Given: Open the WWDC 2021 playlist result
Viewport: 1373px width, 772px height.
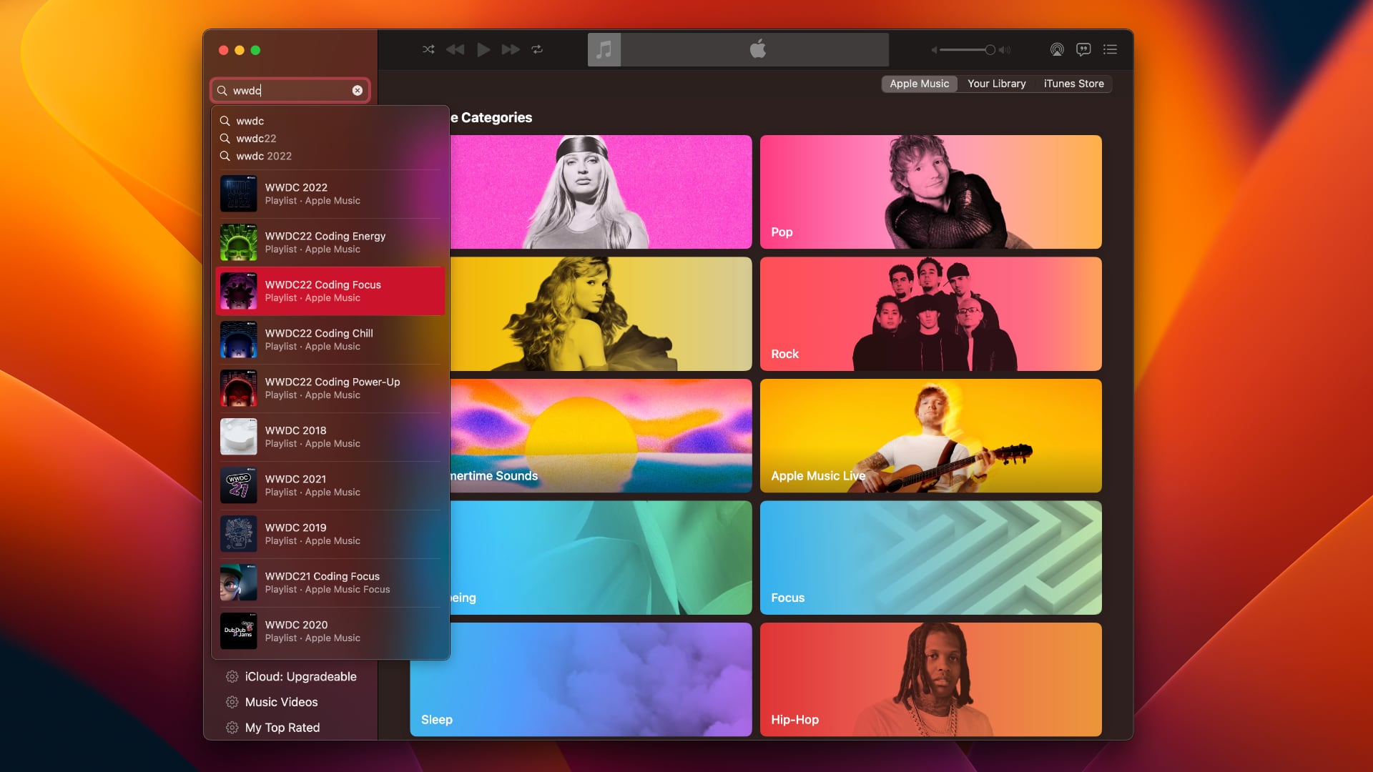Looking at the screenshot, I should coord(330,485).
